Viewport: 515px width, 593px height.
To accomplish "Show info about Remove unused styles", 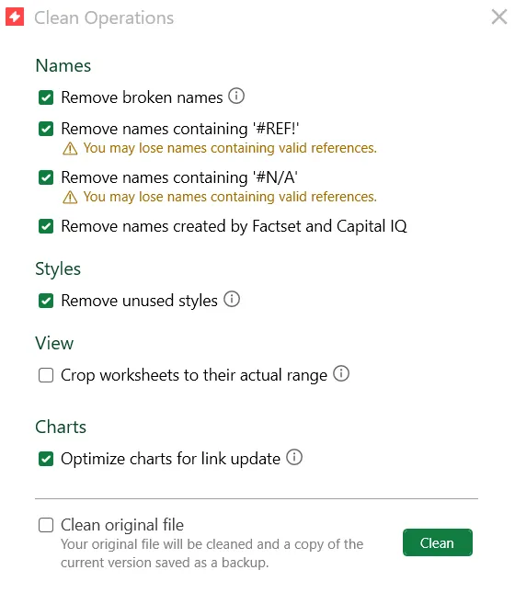I will click(232, 299).
